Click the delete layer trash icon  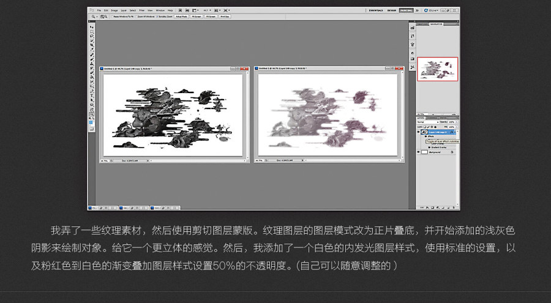[x=454, y=208]
